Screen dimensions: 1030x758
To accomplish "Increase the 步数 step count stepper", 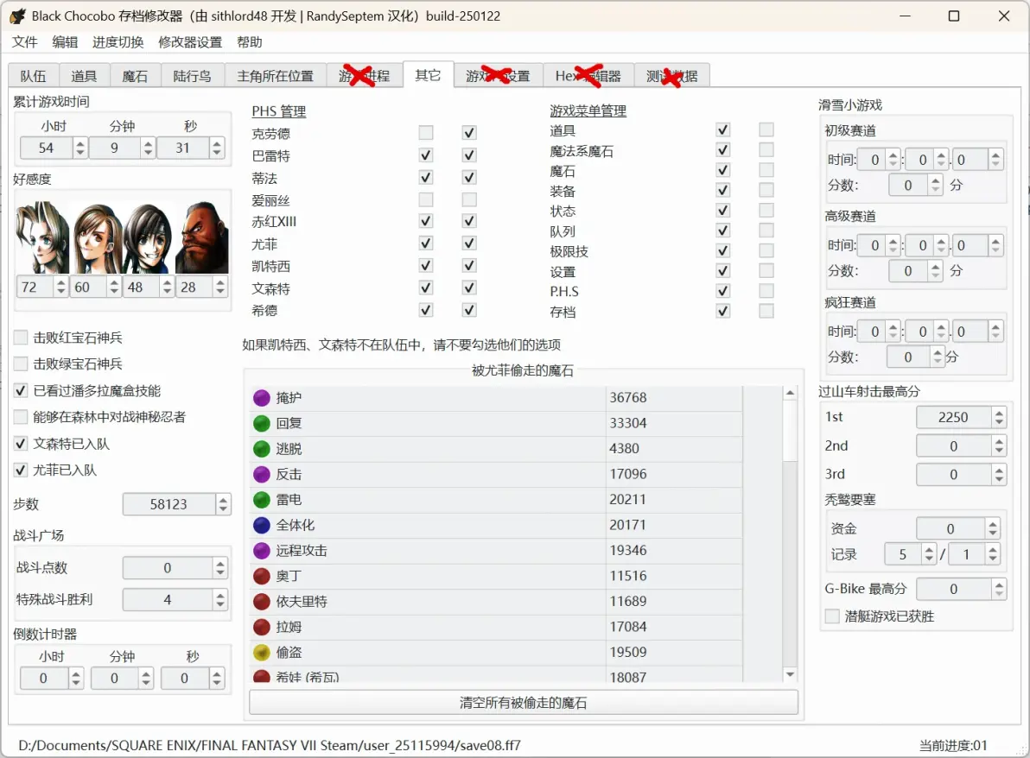I will [x=223, y=499].
